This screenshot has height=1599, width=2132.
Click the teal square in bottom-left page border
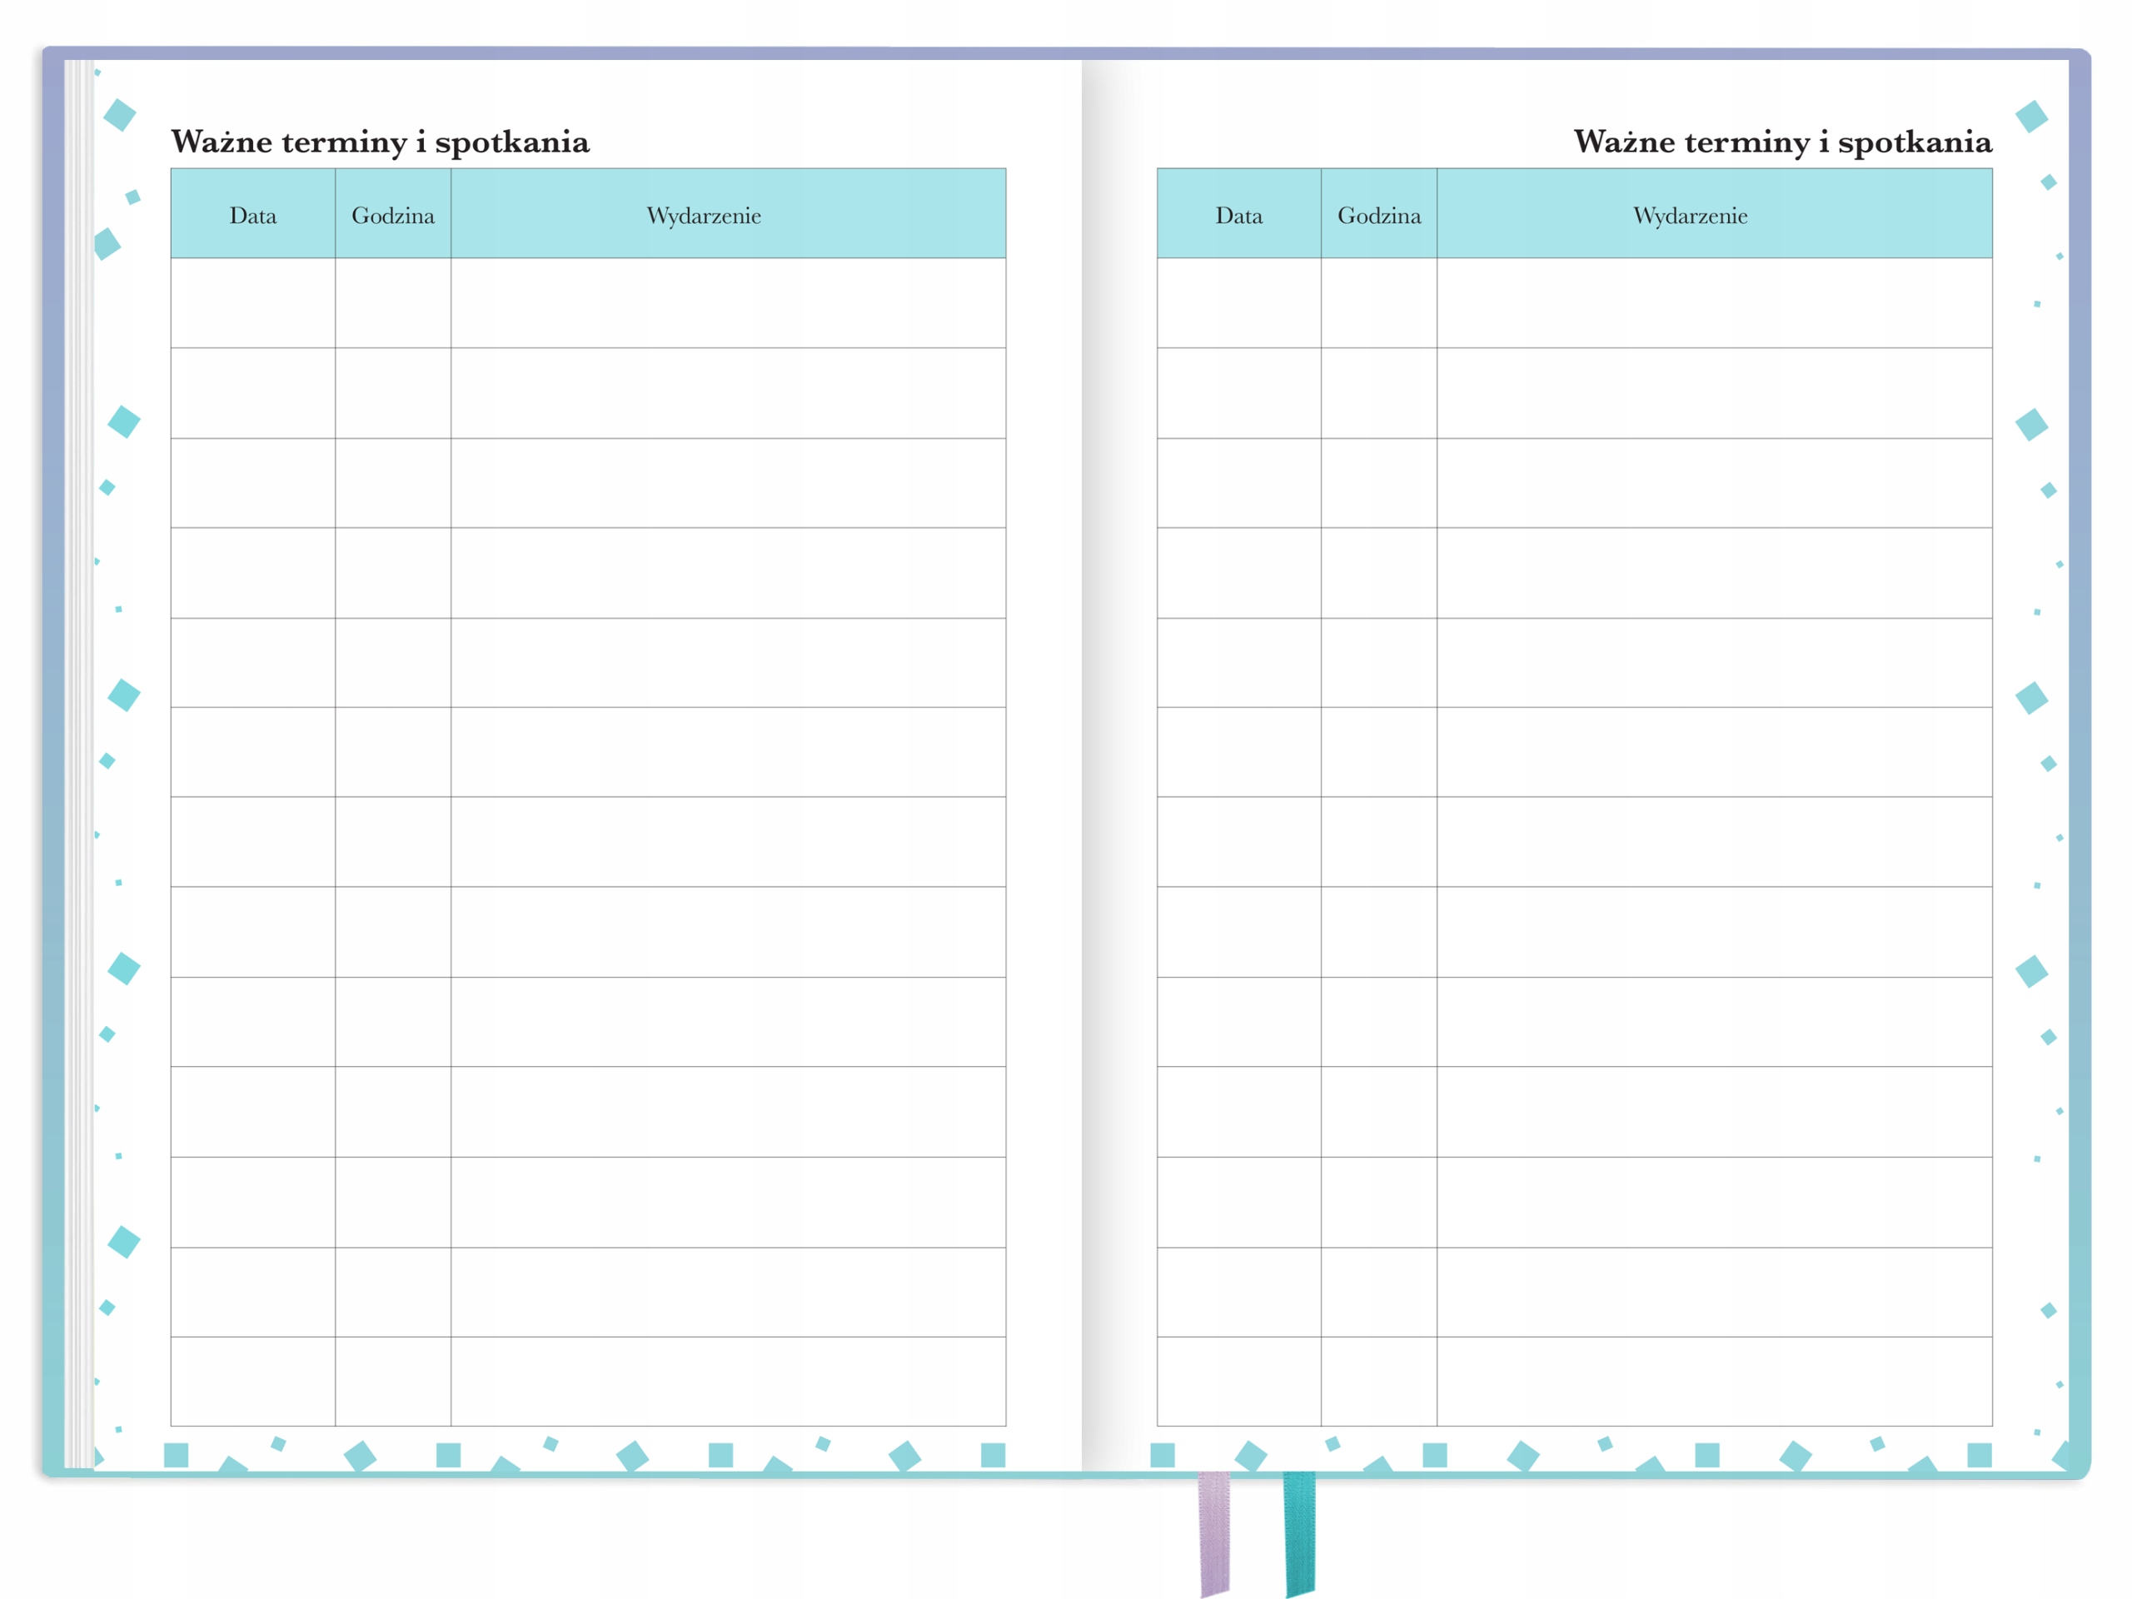[x=177, y=1454]
